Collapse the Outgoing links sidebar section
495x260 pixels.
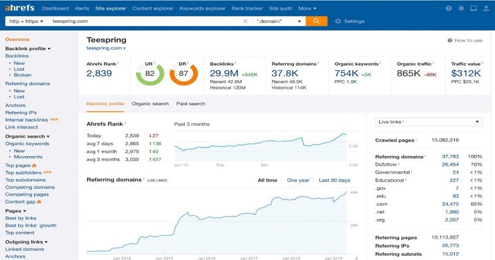[x=26, y=242]
